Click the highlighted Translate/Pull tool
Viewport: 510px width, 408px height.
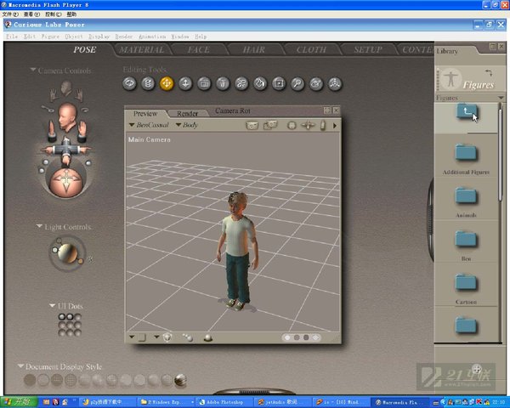[x=167, y=83]
